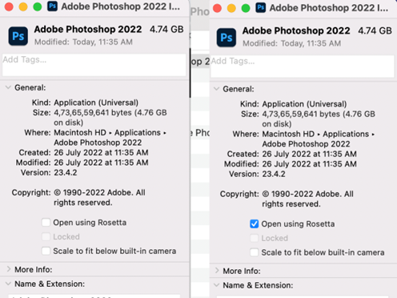
Task: Click Add Tags field in right window
Action: coord(303,66)
